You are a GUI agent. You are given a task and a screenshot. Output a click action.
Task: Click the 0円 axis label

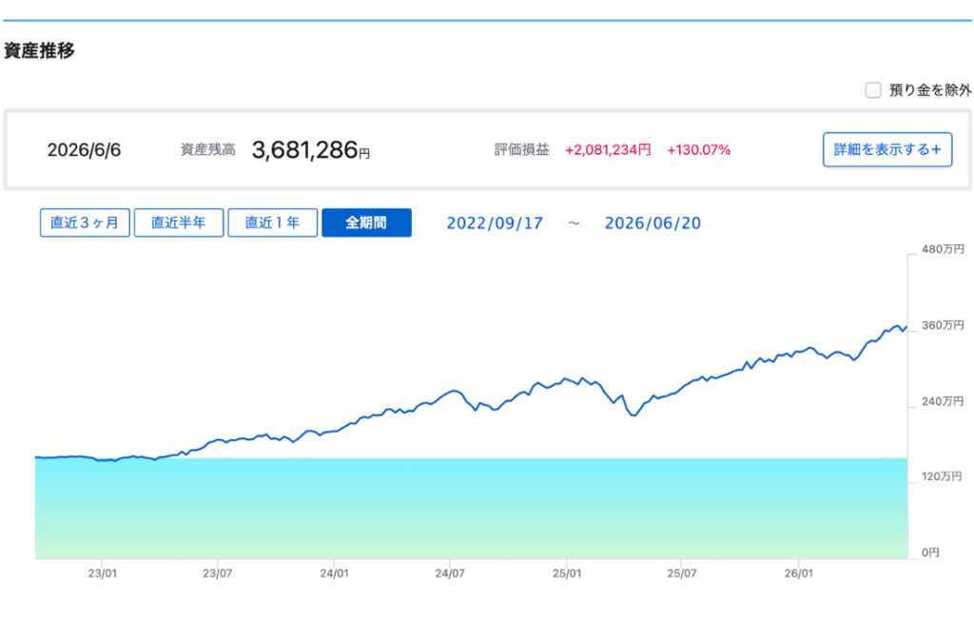tap(930, 552)
